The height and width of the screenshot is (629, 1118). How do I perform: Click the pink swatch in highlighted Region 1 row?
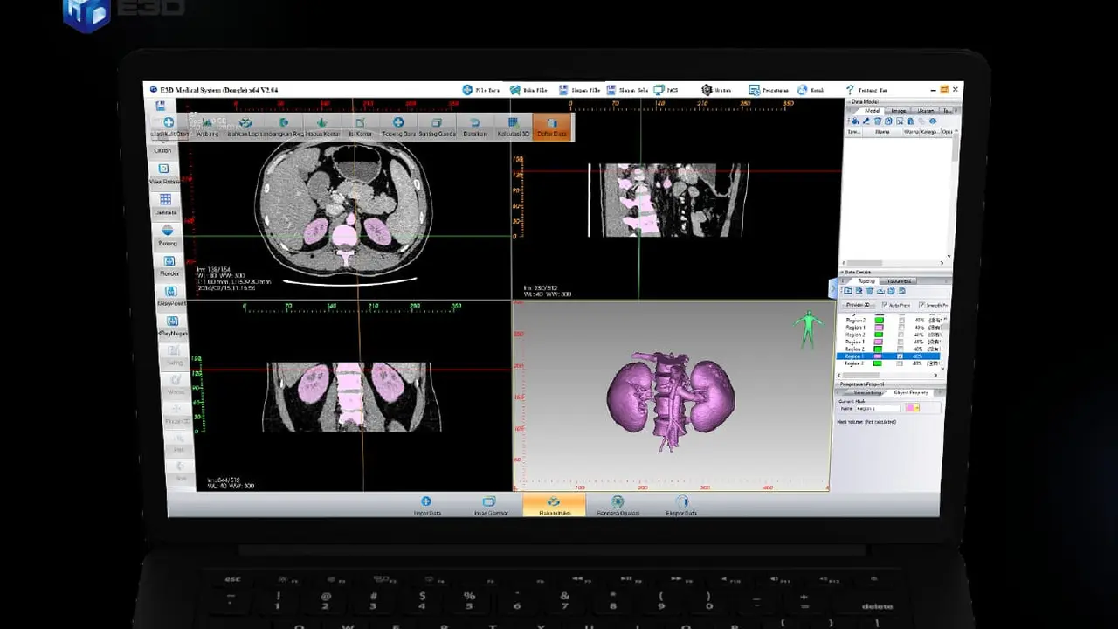pyautogui.click(x=879, y=356)
